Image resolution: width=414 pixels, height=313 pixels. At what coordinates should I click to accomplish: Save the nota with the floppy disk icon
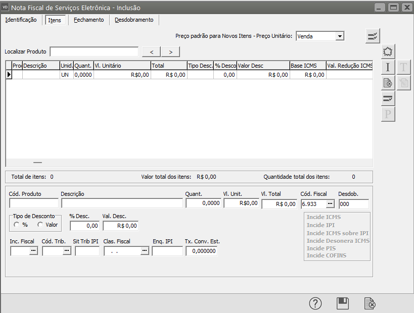click(343, 303)
